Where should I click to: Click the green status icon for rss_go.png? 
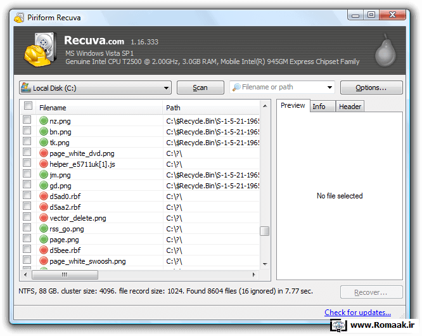point(44,229)
